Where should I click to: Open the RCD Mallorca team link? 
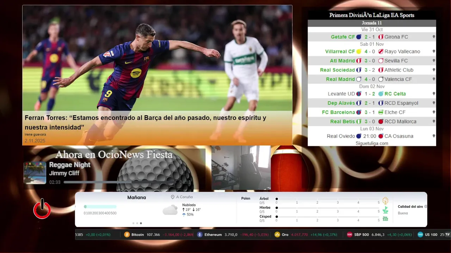(x=400, y=122)
